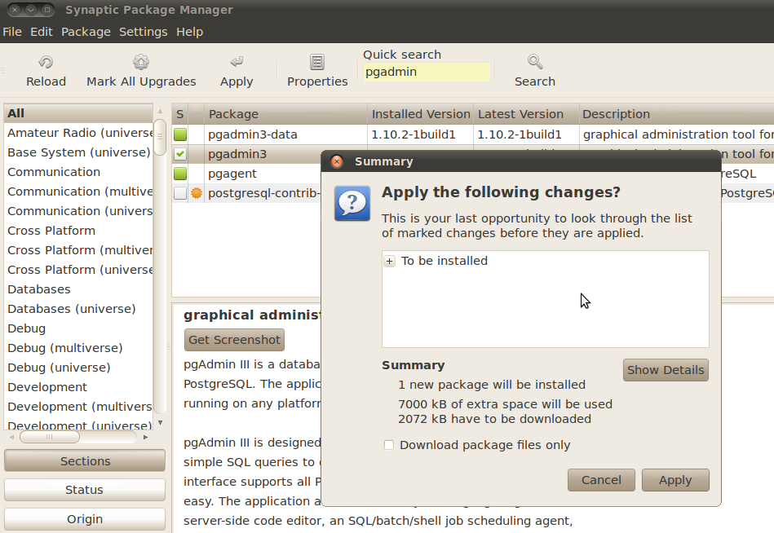Select the Debug (universe) section

tap(78, 368)
